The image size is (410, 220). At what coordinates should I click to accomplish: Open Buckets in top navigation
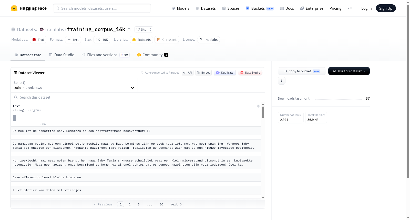(x=260, y=8)
